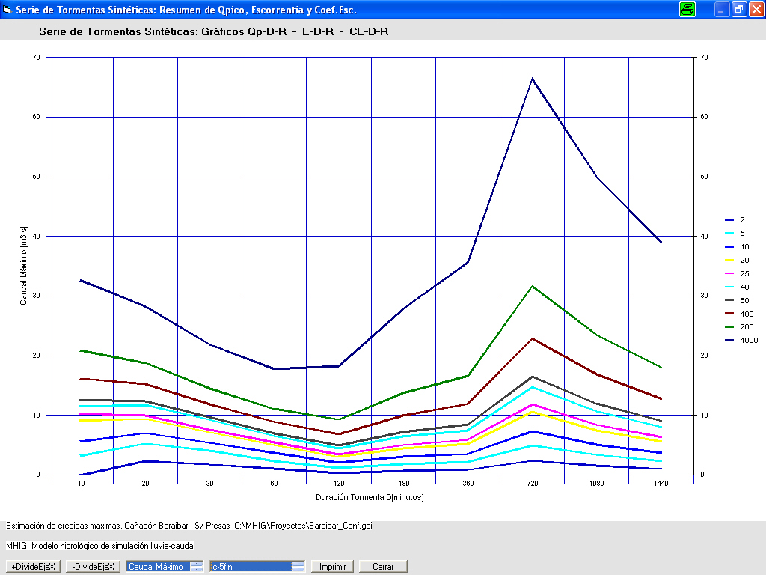This screenshot has width=766, height=575.
Task: Click the left Y-axis tick label 70
Action: point(36,58)
